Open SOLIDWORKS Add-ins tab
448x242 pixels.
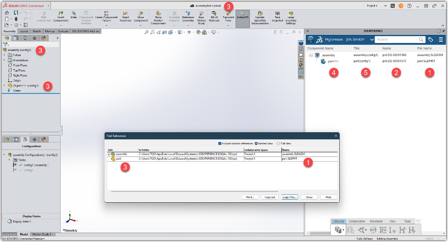click(85, 31)
